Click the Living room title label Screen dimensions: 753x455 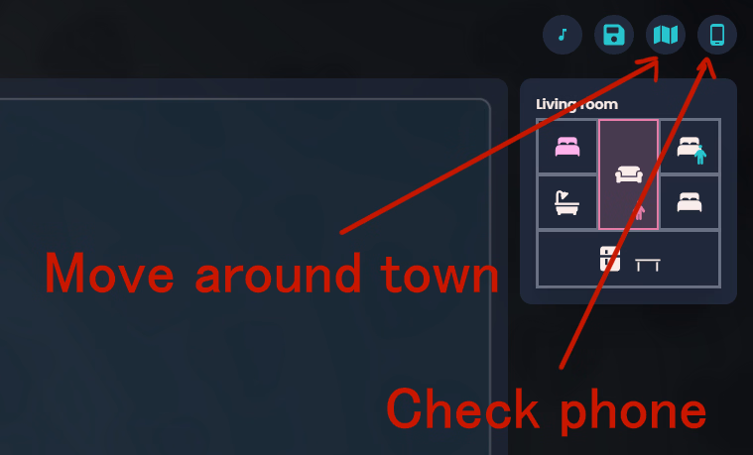tap(576, 104)
